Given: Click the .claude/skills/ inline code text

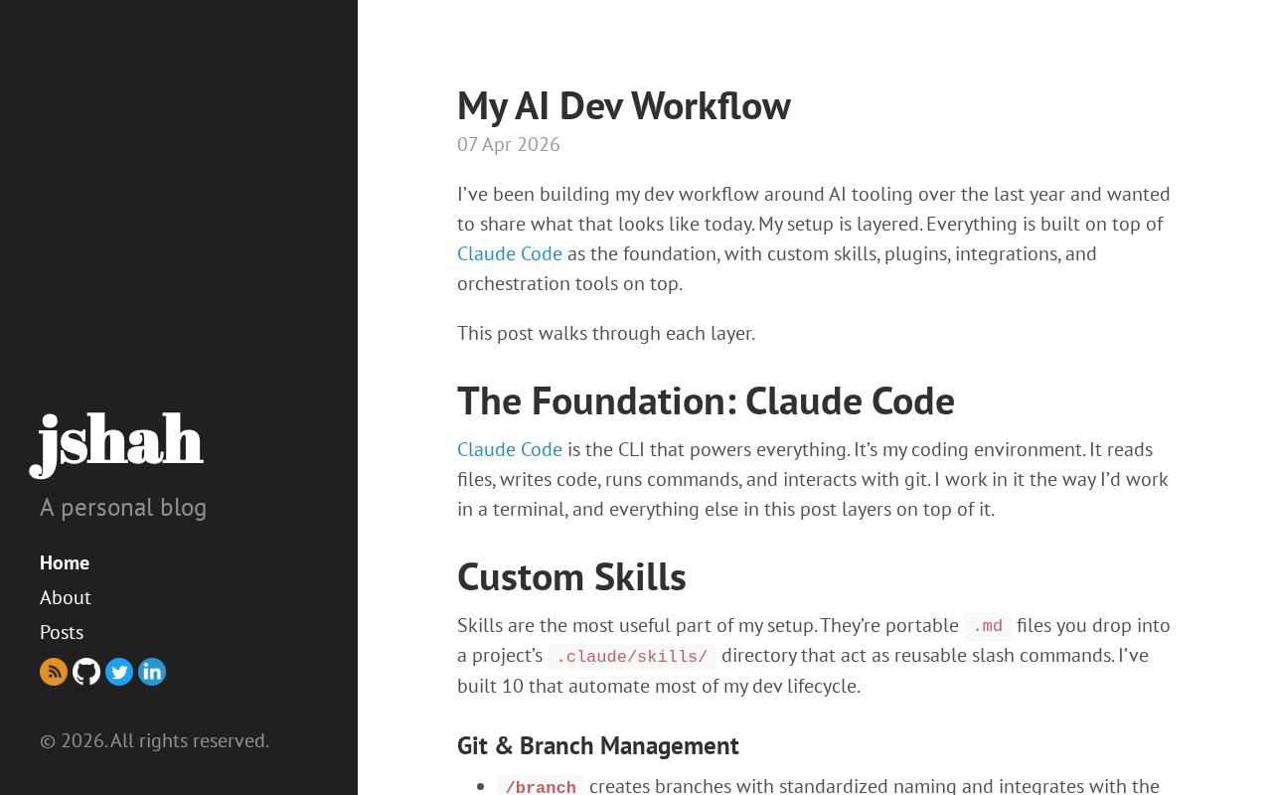Looking at the screenshot, I should pos(632,657).
